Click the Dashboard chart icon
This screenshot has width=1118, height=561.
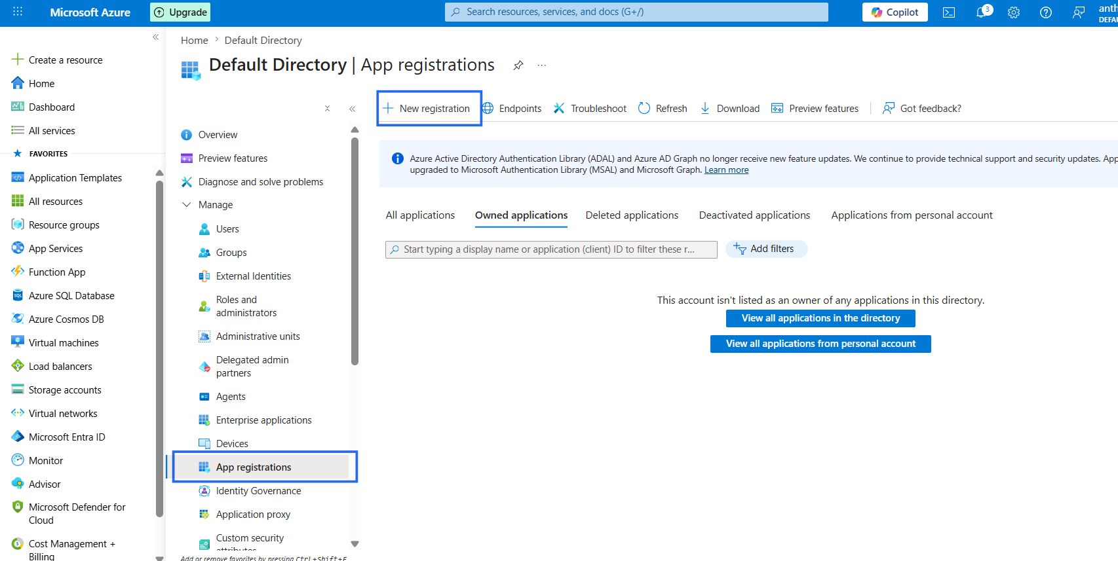[18, 107]
